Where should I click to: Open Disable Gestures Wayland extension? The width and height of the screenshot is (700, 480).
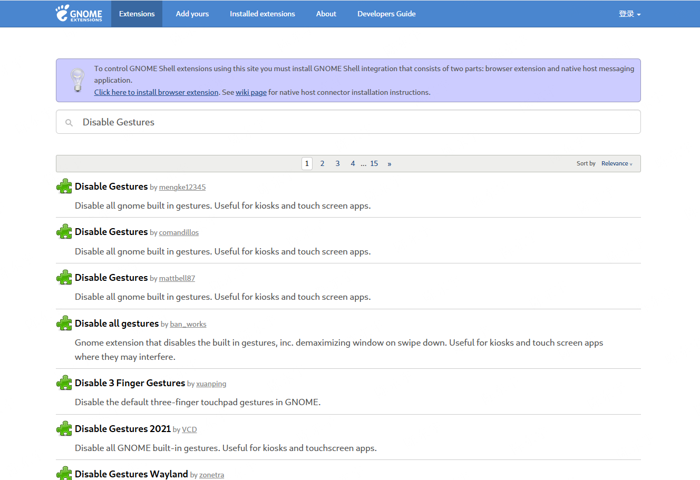[x=131, y=474]
